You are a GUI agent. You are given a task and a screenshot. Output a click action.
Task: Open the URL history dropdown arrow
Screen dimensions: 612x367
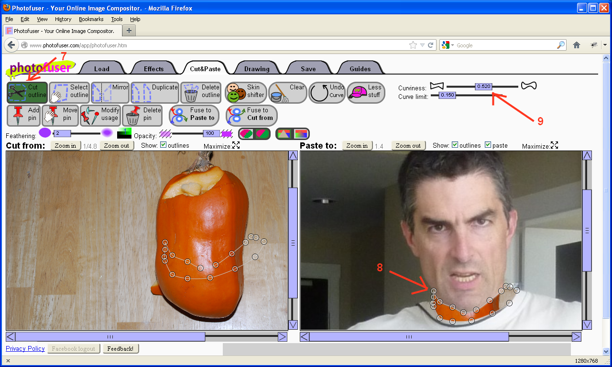click(x=422, y=45)
